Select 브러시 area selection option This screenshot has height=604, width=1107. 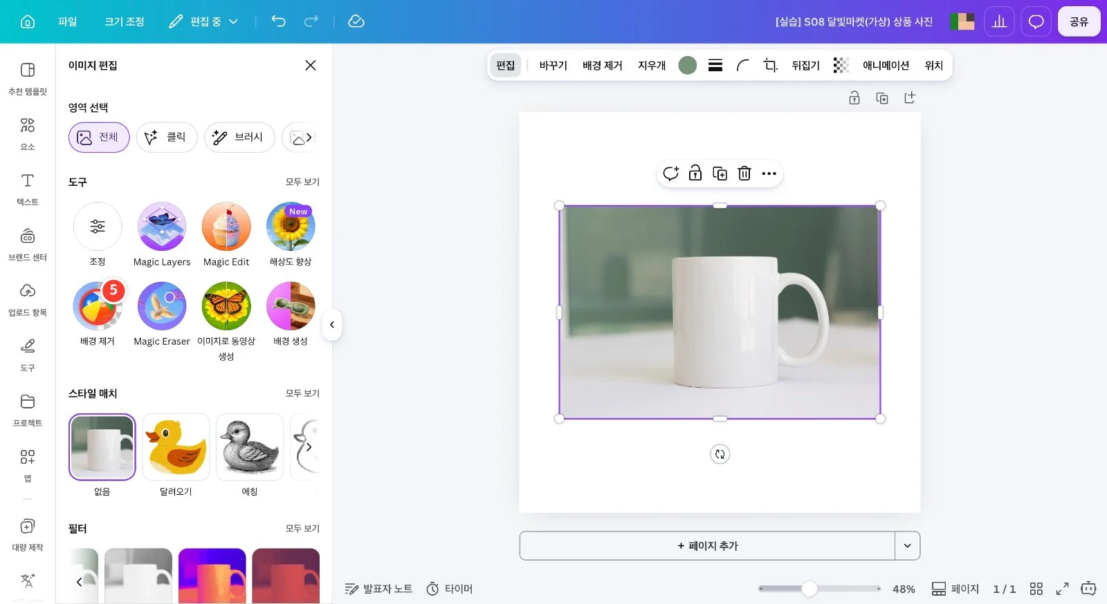click(x=239, y=138)
